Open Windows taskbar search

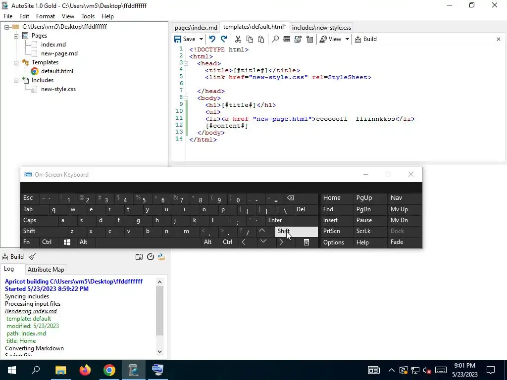[x=36, y=370]
